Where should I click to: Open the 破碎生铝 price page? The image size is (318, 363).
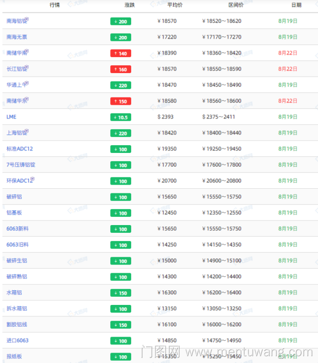pos(17,260)
